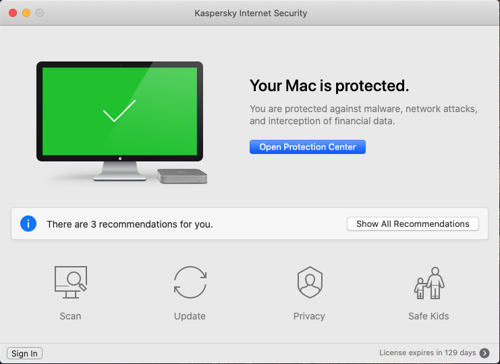Click the Scan monitor magnifier icon
The height and width of the screenshot is (364, 500).
point(70,282)
